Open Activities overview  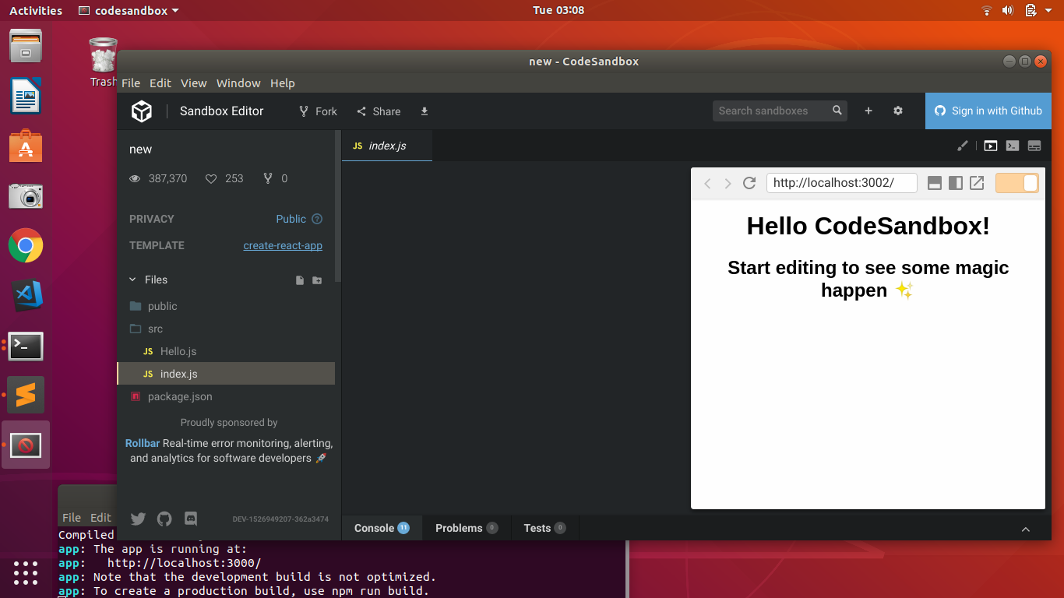36,10
